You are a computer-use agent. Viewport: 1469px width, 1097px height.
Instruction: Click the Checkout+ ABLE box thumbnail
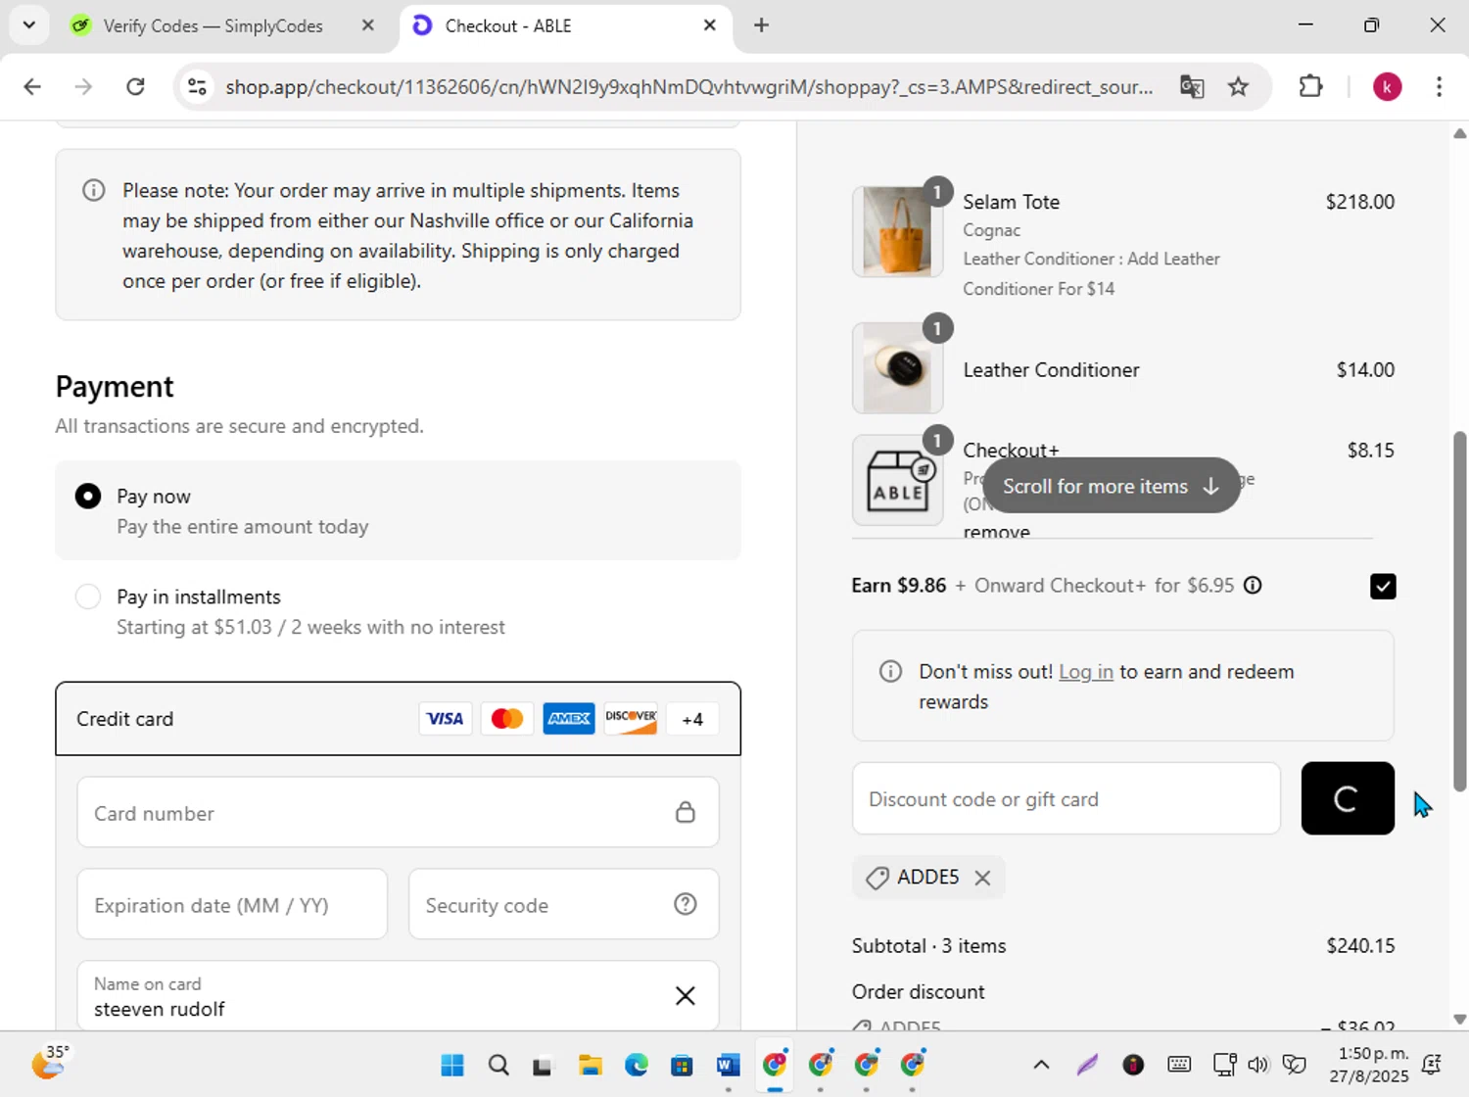click(898, 480)
